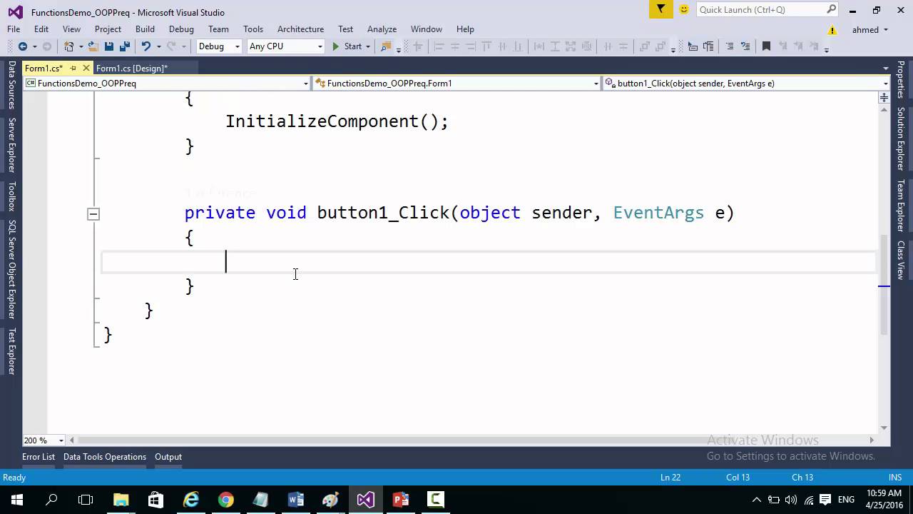
Task: Click the Open File folder icon
Action: (93, 46)
